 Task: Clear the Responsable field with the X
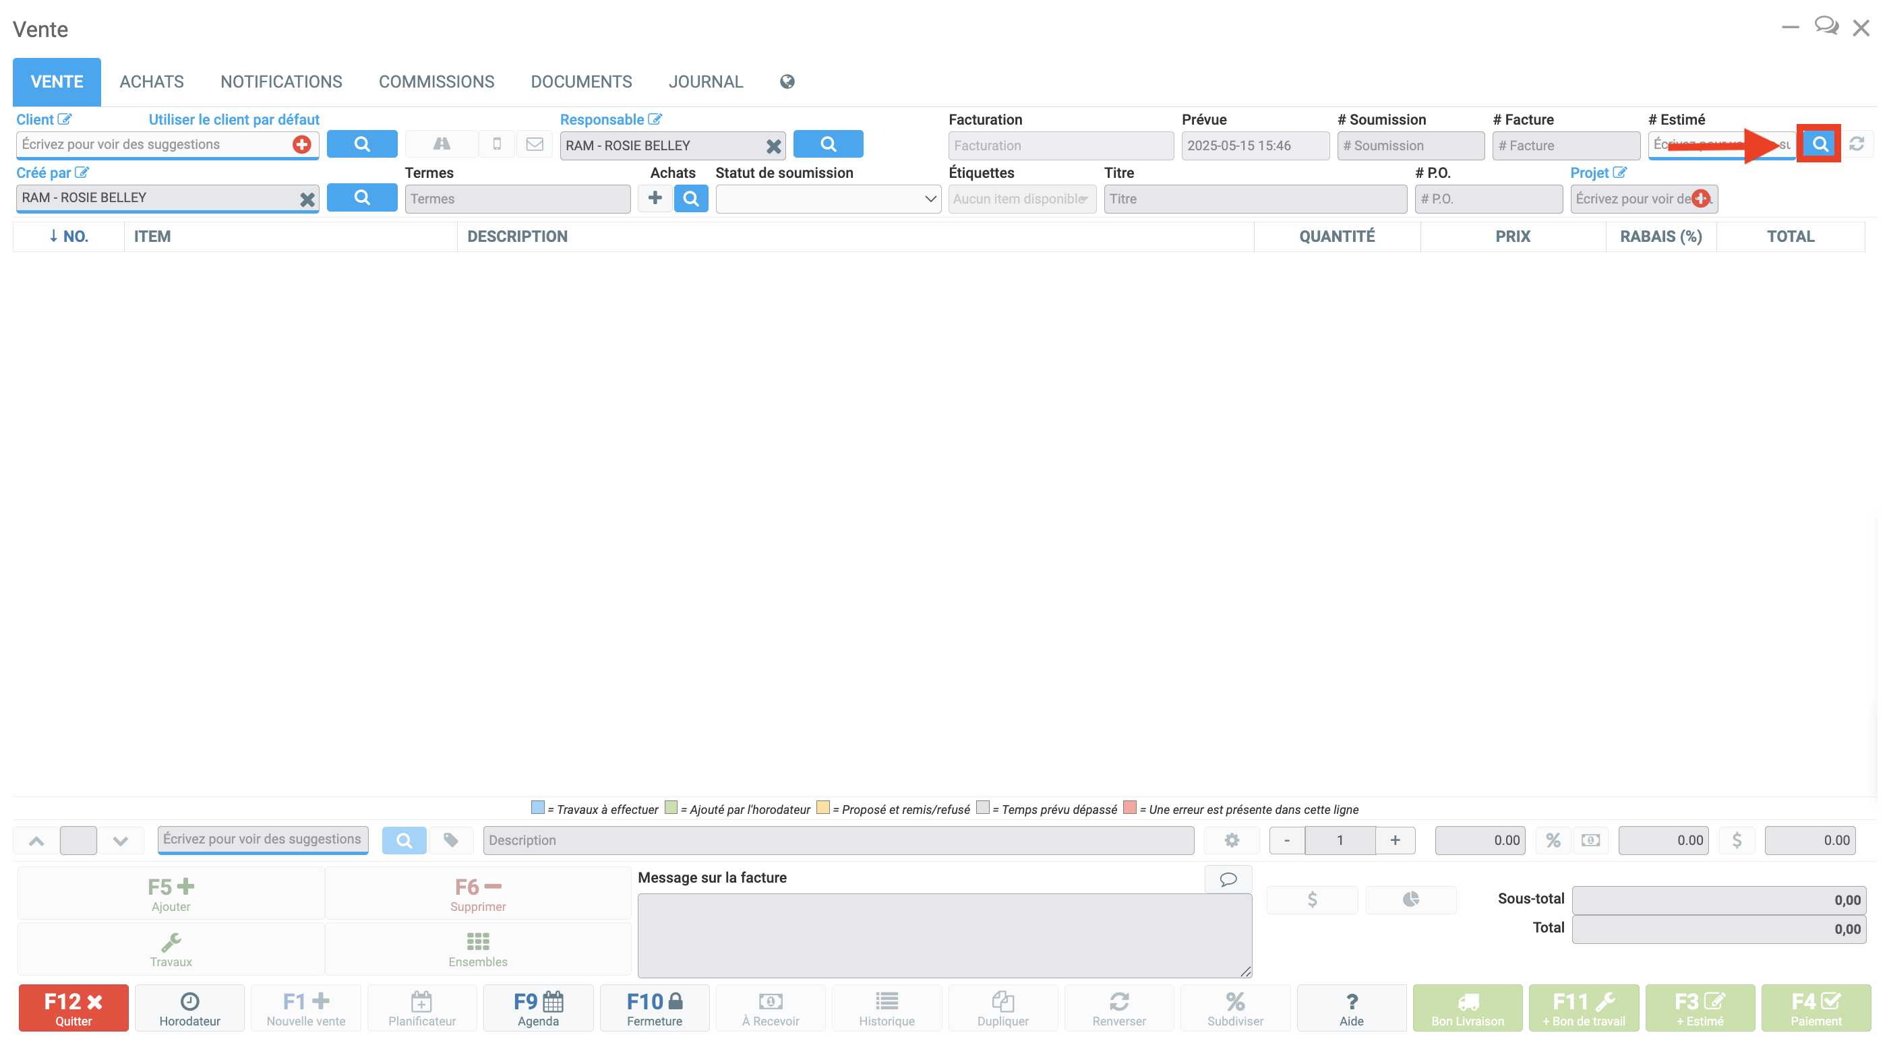pyautogui.click(x=773, y=146)
